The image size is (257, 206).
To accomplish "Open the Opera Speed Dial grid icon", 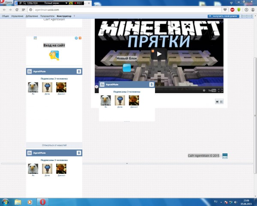I will pos(23,10).
